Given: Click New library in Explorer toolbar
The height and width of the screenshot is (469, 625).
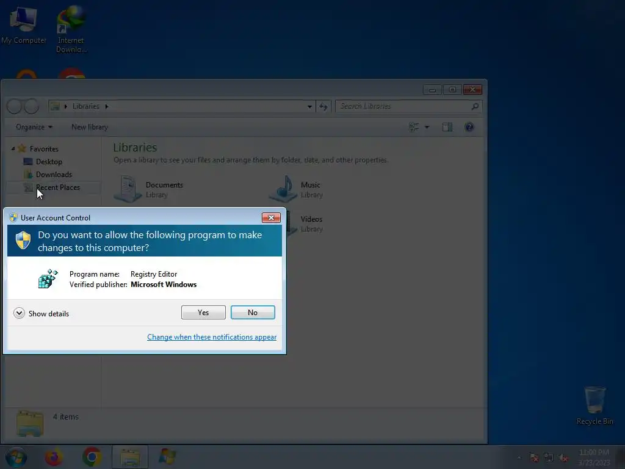Looking at the screenshot, I should point(90,127).
